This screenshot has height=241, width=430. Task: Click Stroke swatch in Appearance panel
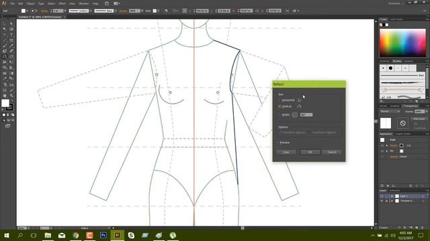[x=402, y=146]
